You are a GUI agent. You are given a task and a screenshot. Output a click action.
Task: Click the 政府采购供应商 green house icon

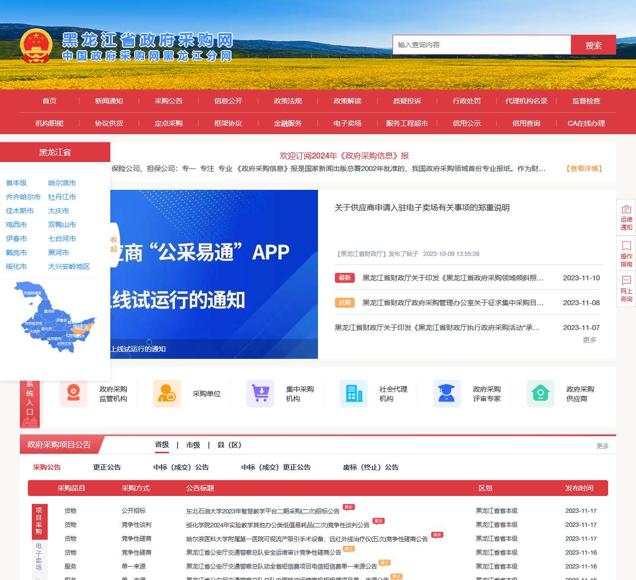pos(541,394)
